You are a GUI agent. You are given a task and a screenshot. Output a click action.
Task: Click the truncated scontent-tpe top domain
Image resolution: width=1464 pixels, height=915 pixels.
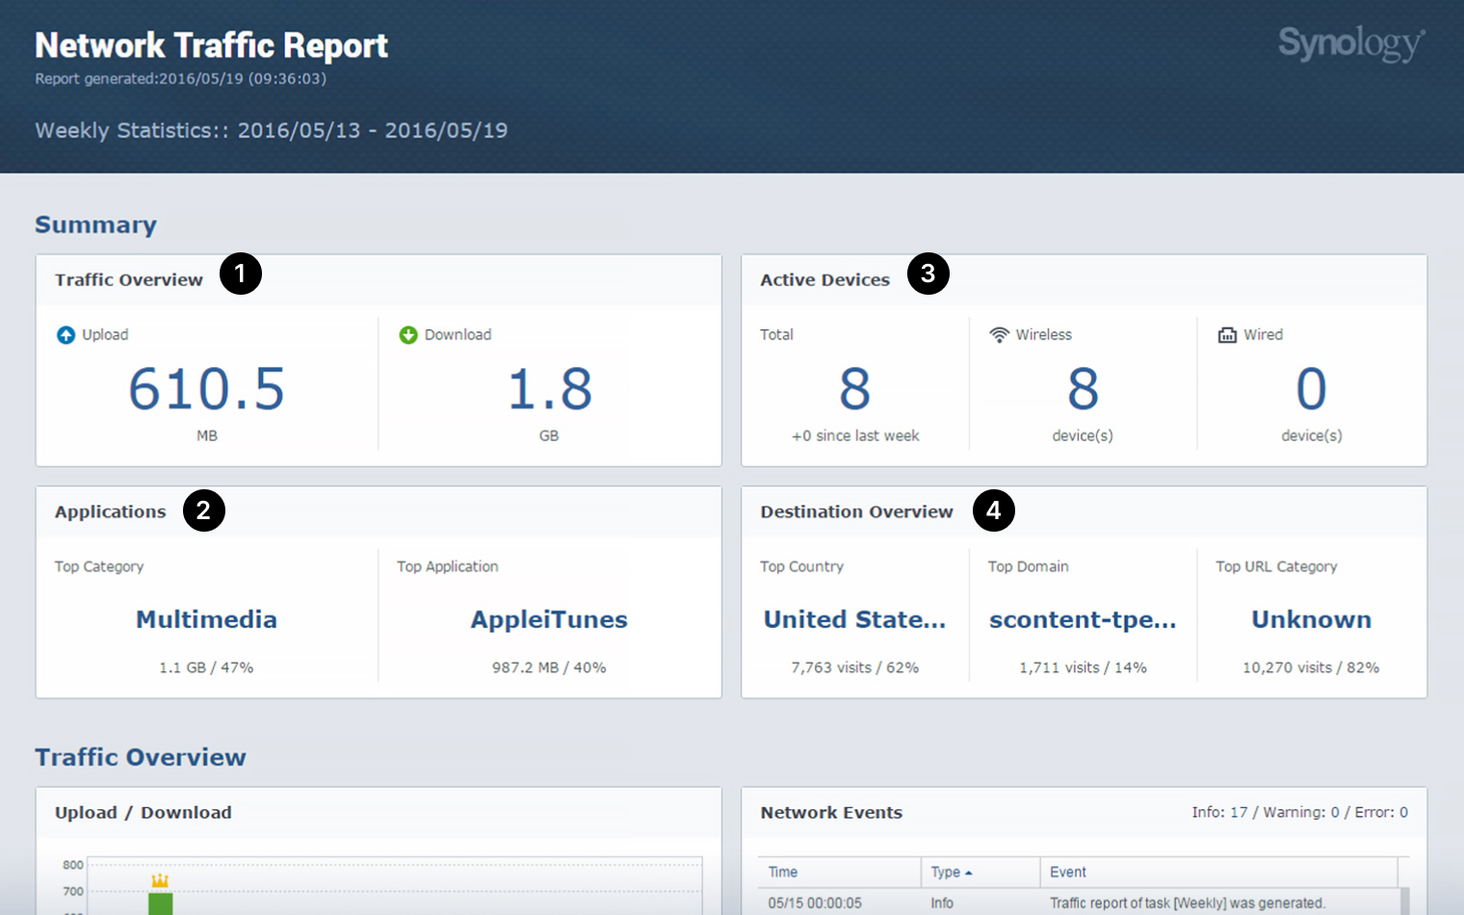(1083, 619)
